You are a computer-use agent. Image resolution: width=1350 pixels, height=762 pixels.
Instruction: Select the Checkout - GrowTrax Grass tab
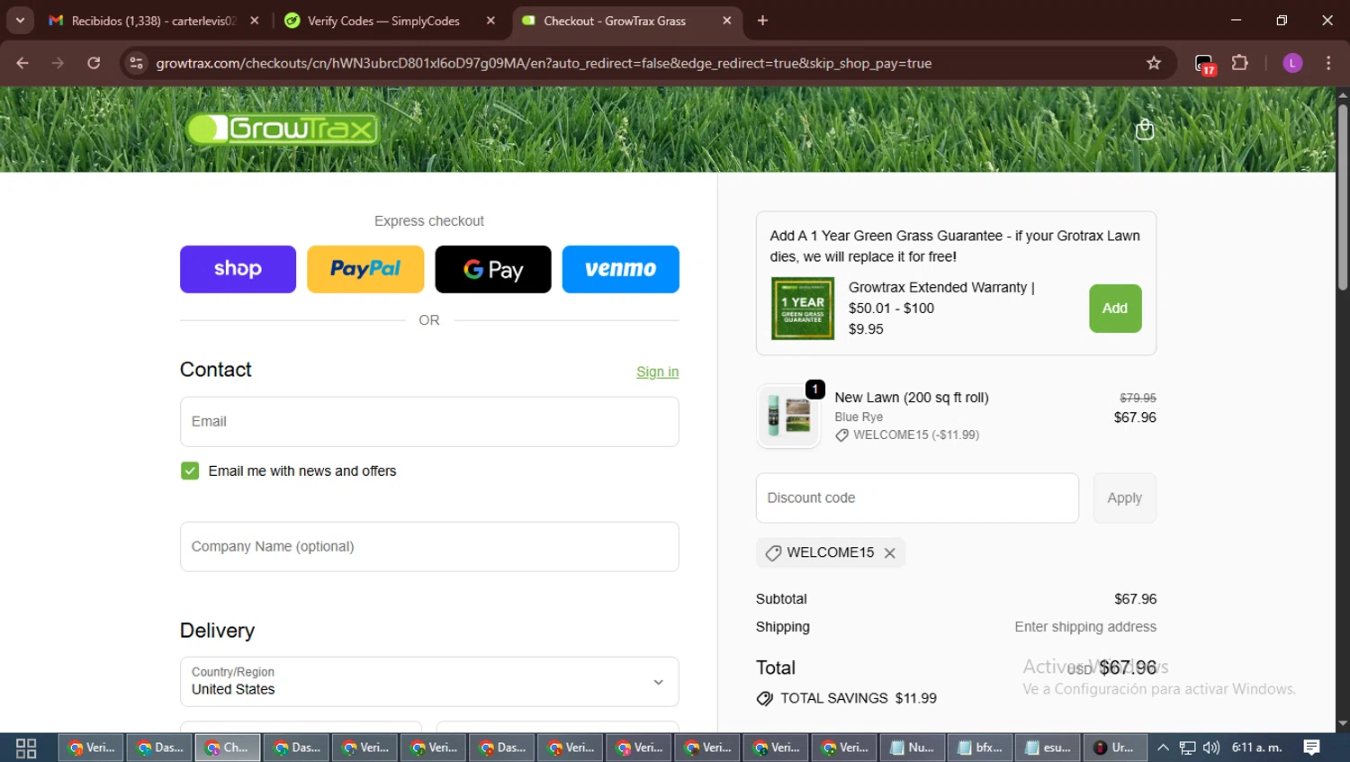tap(615, 21)
